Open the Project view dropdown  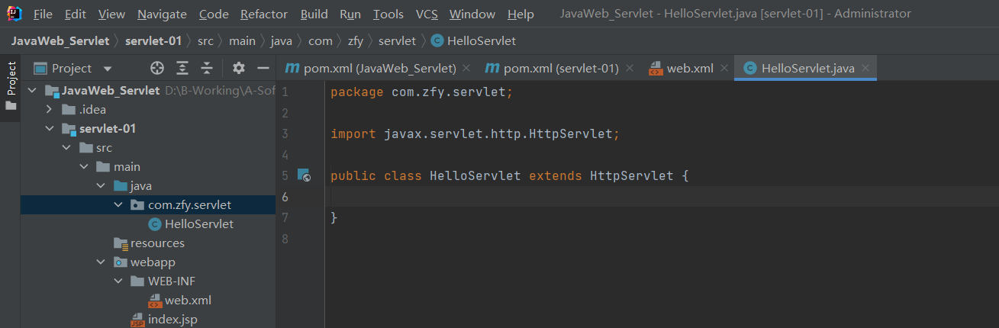tap(108, 69)
